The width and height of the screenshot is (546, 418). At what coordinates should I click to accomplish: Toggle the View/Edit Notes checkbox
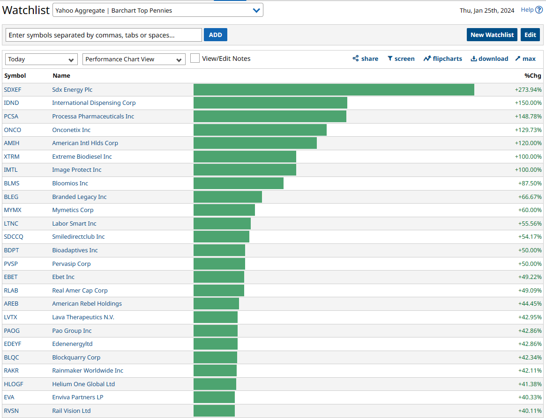tap(195, 58)
